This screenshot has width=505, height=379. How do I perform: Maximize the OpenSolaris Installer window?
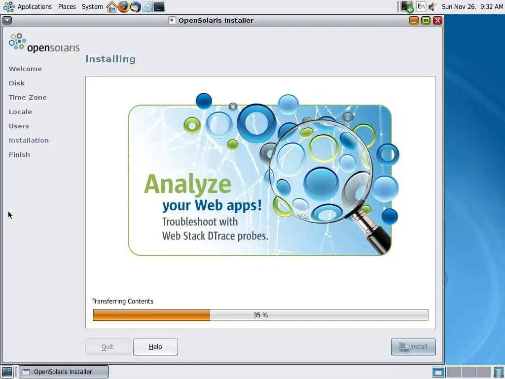point(426,21)
